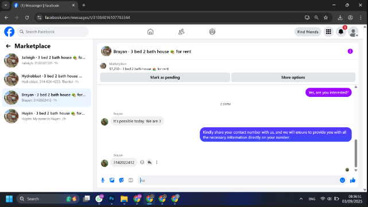Viewport: 368px width, 207px height.
Task: Send a thumbs-up like
Action: coord(352,180)
